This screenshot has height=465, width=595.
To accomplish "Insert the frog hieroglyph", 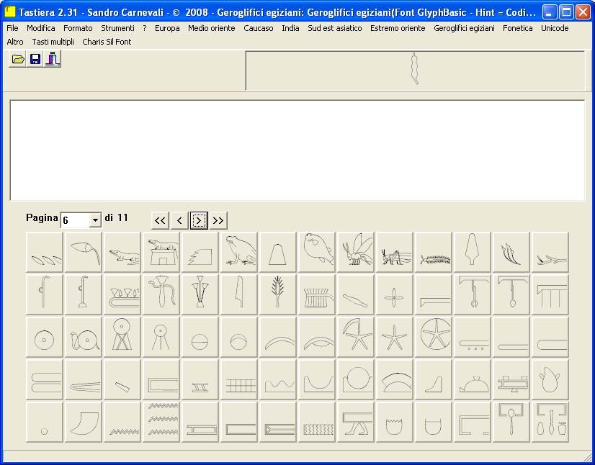I will tap(239, 252).
